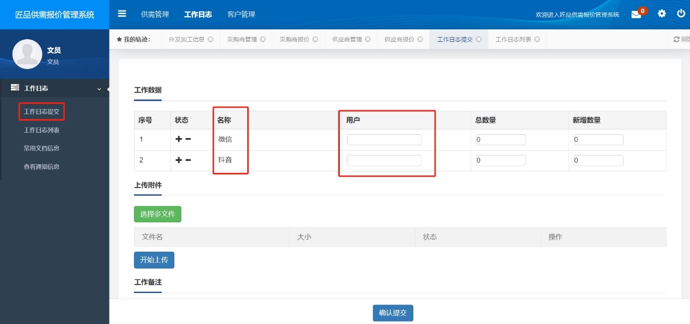Focus 新增数量 input in 微信 row
This screenshot has width=690, height=324.
tap(598, 140)
